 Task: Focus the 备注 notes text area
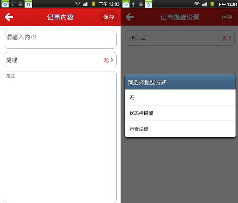[x=60, y=136]
